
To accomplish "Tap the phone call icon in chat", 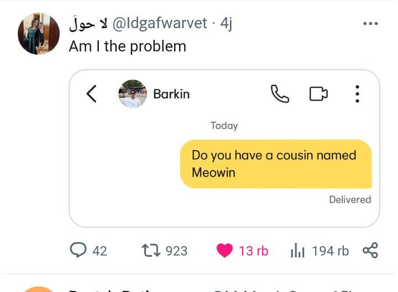I will tap(280, 93).
